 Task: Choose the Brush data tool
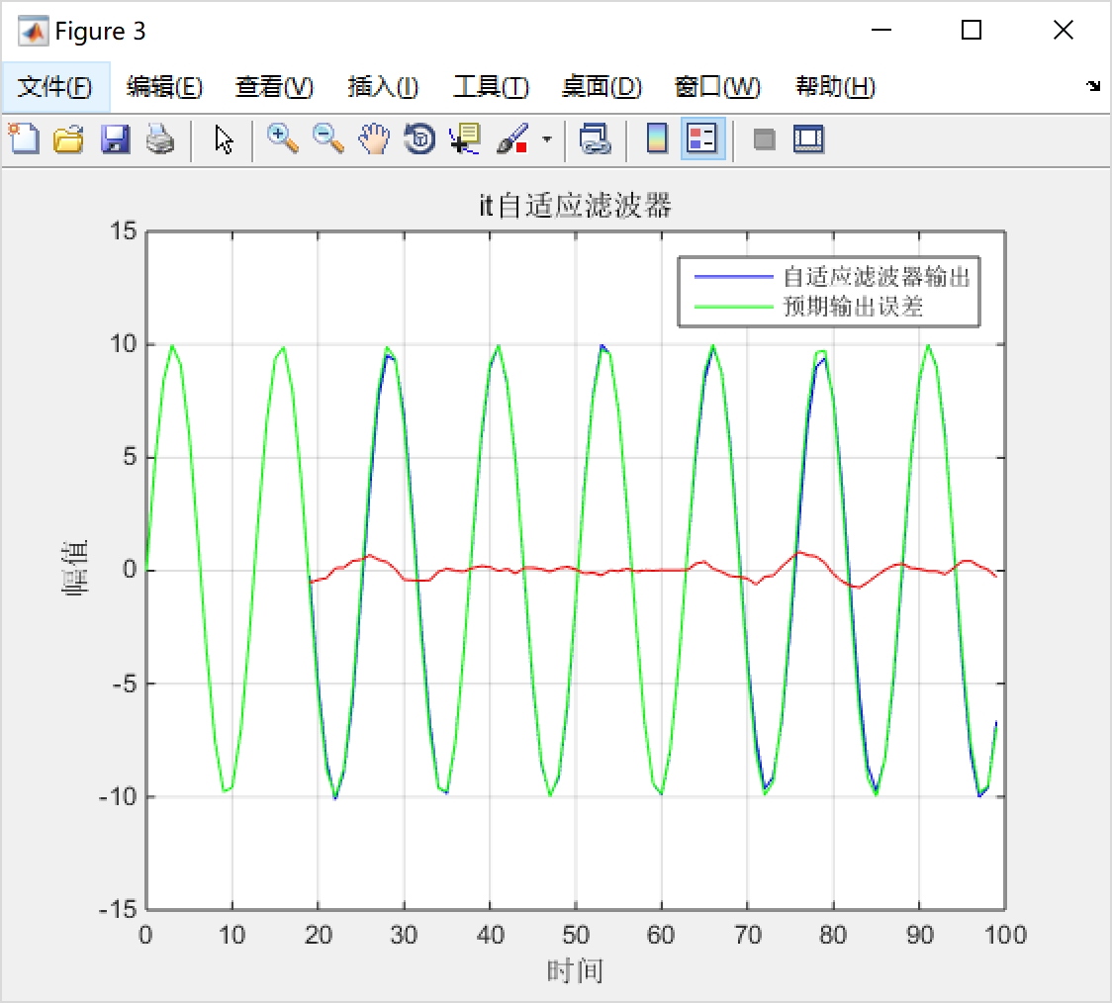pyautogui.click(x=512, y=138)
